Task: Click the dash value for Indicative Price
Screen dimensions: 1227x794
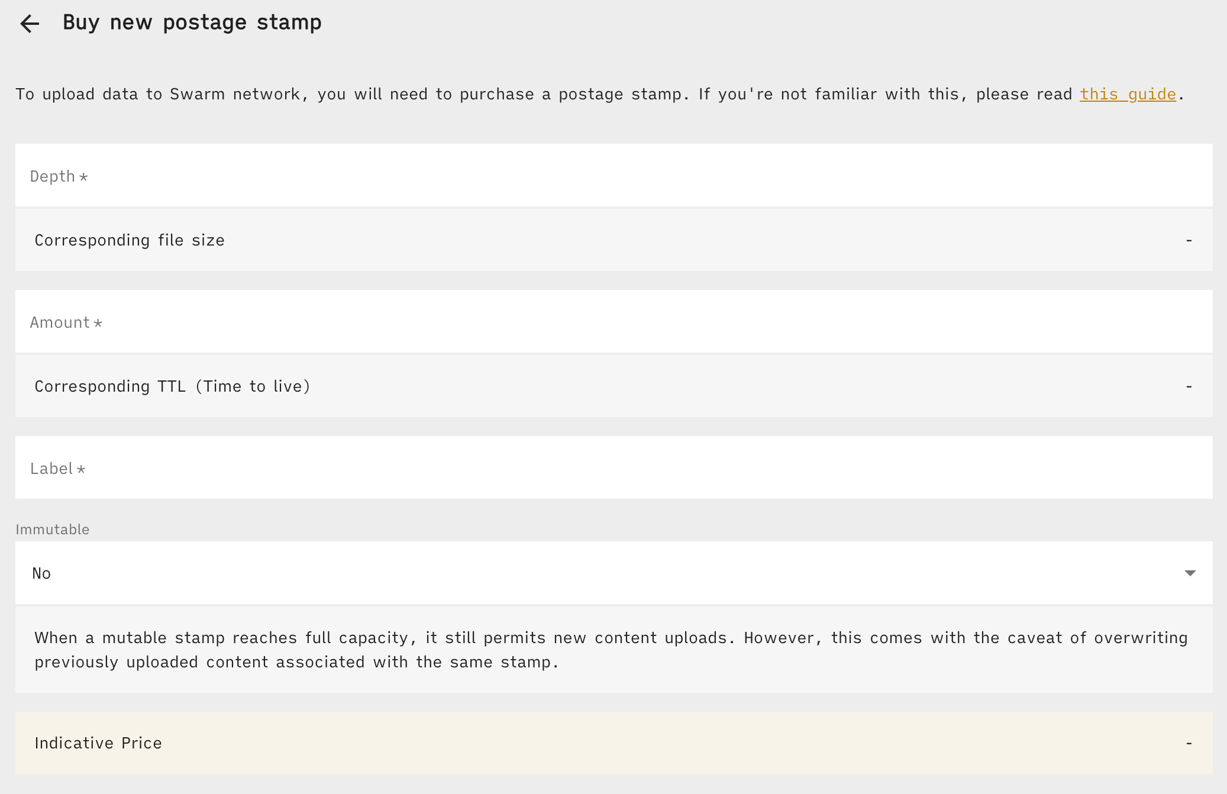Action: click(x=1189, y=743)
